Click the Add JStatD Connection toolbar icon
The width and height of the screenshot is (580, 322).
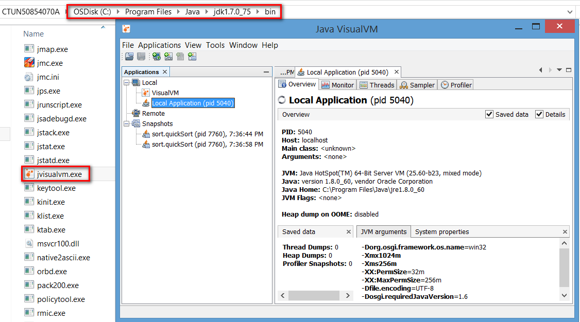pos(192,57)
